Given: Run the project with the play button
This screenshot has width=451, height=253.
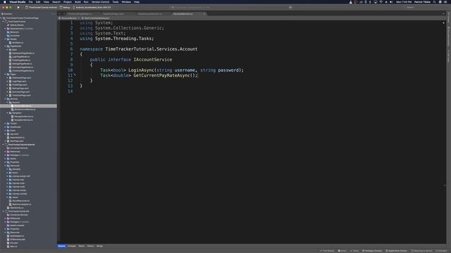Looking at the screenshot, I should [x=18, y=7].
